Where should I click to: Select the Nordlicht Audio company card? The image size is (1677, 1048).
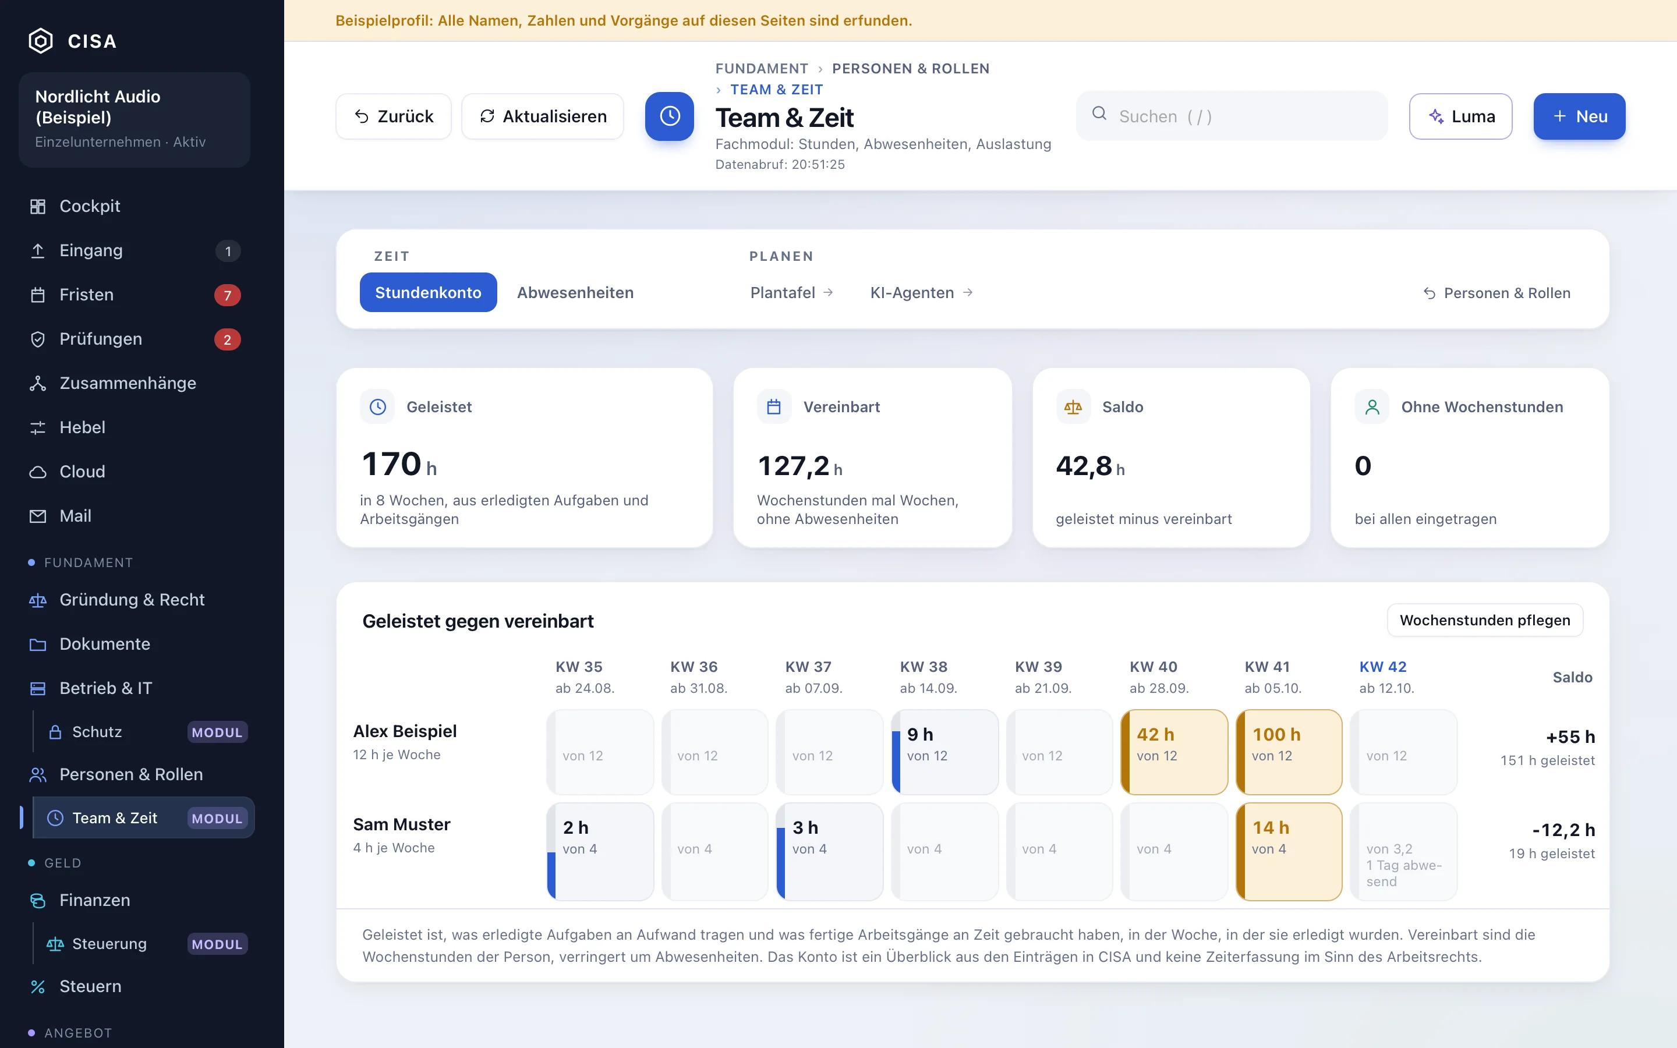[x=135, y=119]
